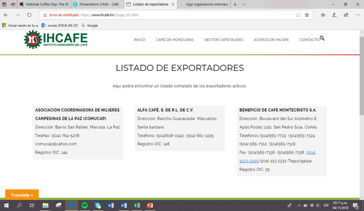The image size is (364, 211).
Task: Click the (504) 2223-2022 phone link
Action: (277, 156)
